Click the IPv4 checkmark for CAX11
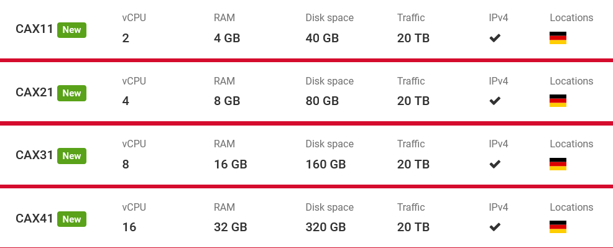Viewport: 613px width, 248px height. tap(495, 38)
